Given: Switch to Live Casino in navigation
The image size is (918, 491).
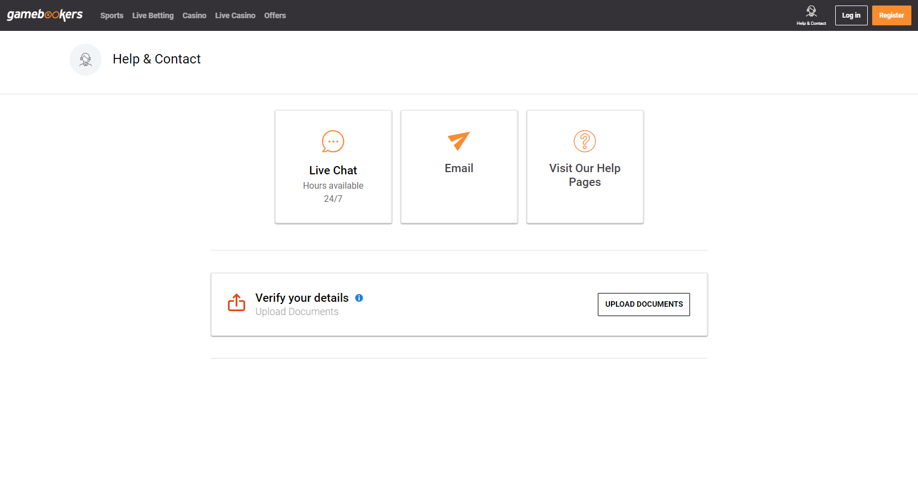Looking at the screenshot, I should tap(235, 15).
